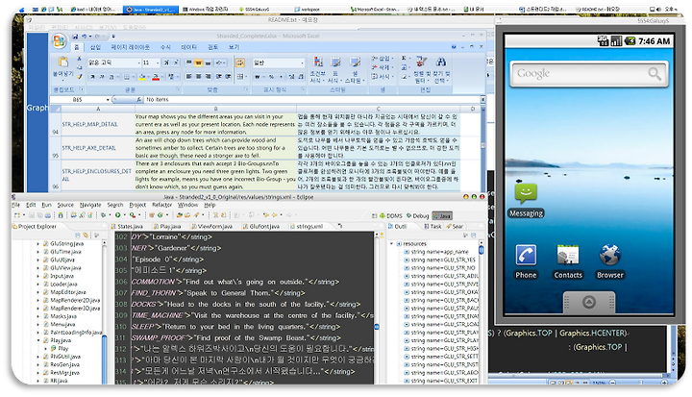Toggle Excel middle vertical alignment
This screenshot has height=397, width=692.
(x=199, y=62)
